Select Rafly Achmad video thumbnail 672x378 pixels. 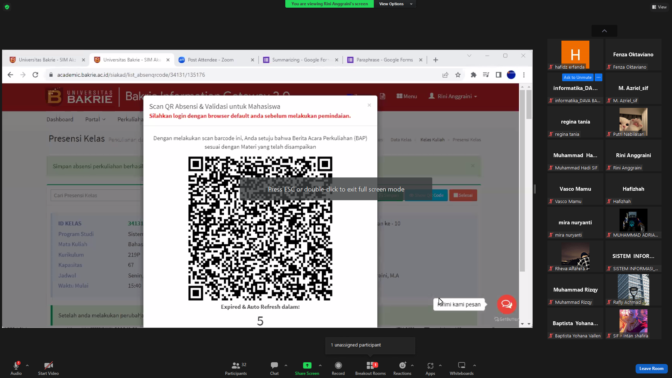point(633,290)
